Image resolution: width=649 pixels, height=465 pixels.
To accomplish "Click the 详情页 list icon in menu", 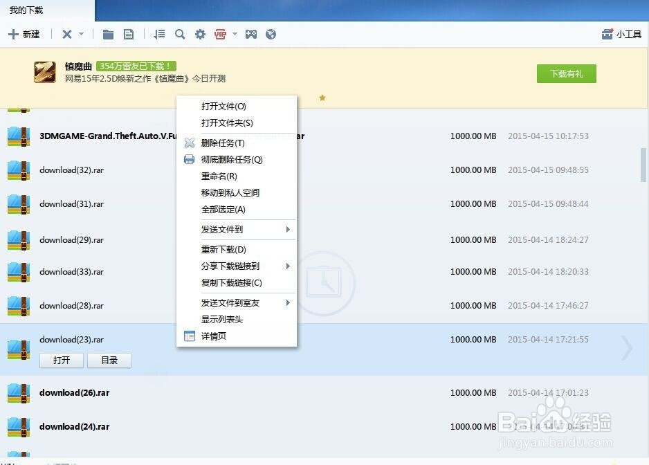I will (189, 336).
